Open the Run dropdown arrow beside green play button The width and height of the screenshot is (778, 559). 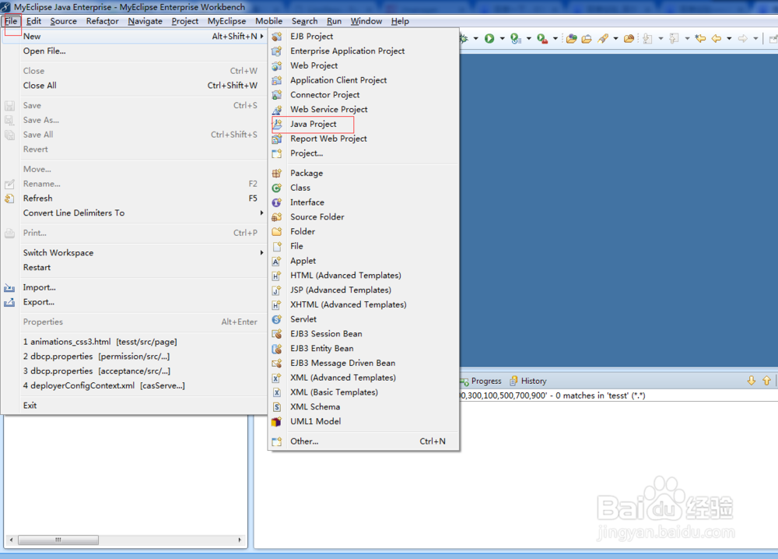pos(502,38)
